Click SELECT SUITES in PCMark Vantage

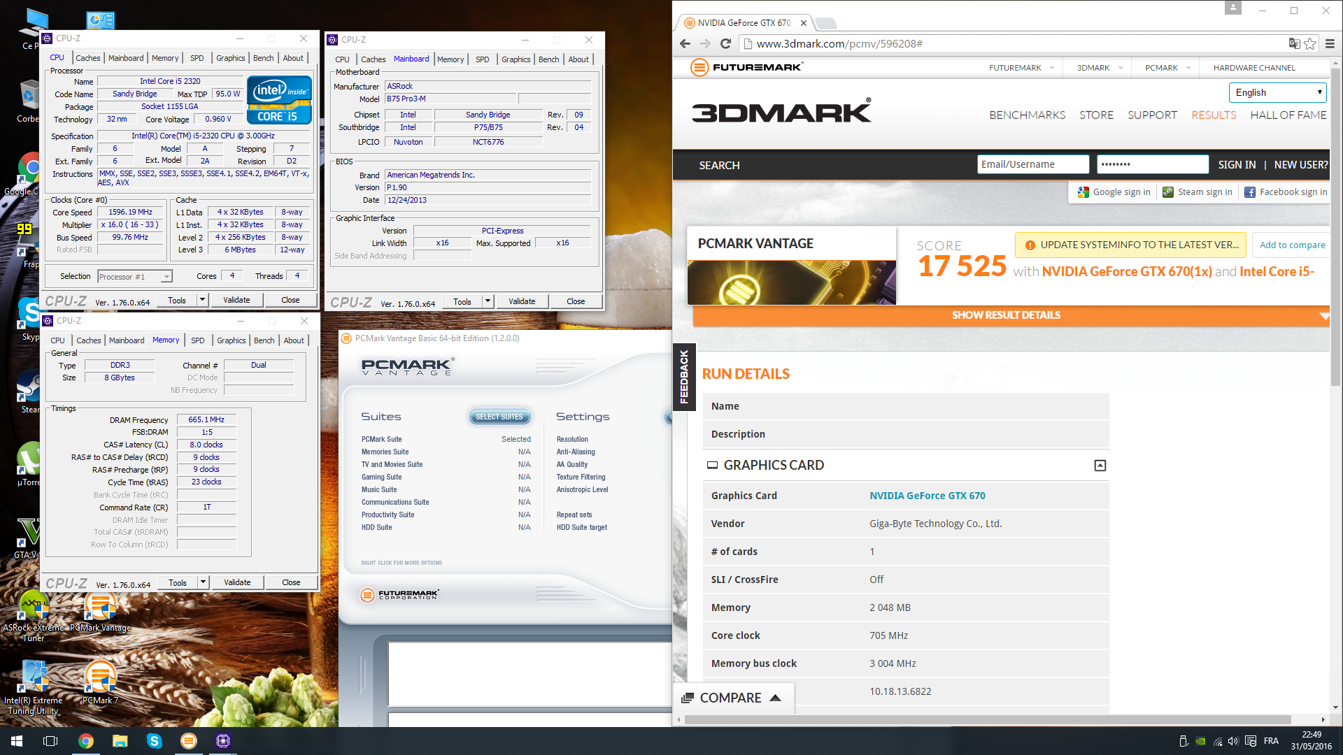499,417
